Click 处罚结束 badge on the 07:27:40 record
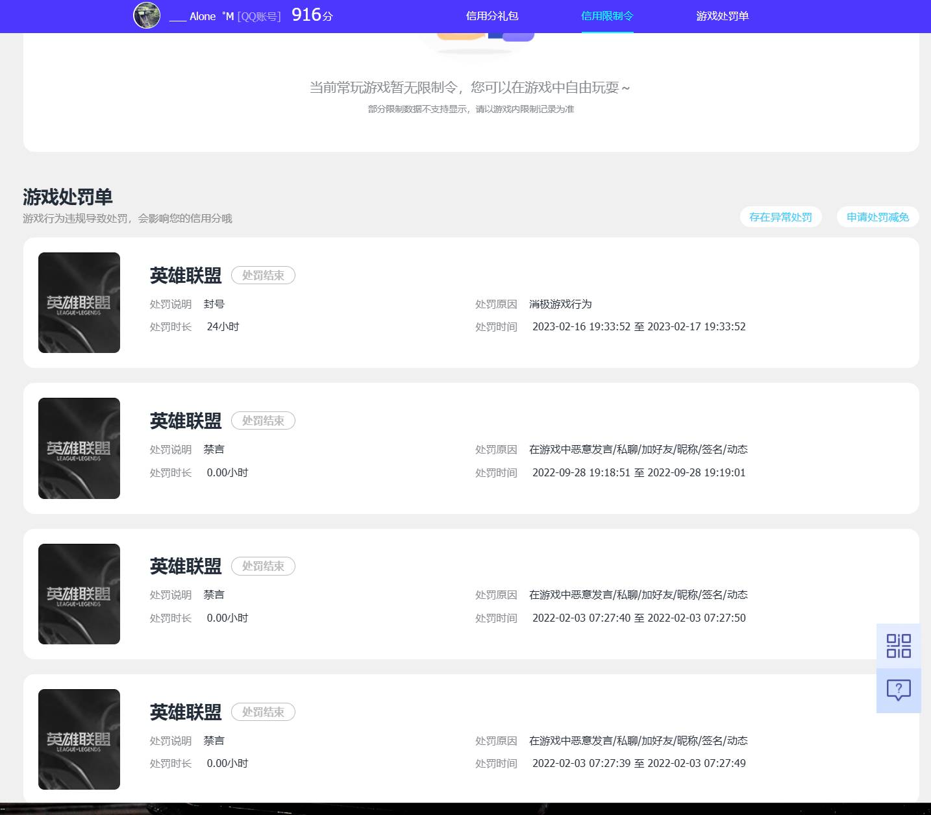This screenshot has width=931, height=815. tap(263, 566)
